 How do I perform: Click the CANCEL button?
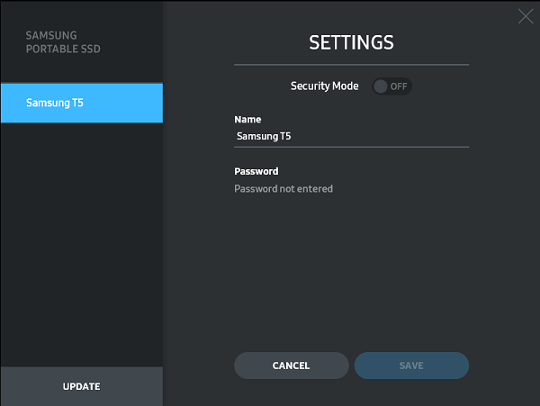[x=291, y=365]
